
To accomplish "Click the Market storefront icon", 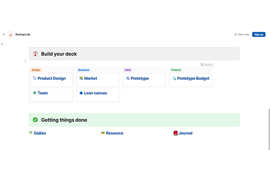I will [x=81, y=78].
